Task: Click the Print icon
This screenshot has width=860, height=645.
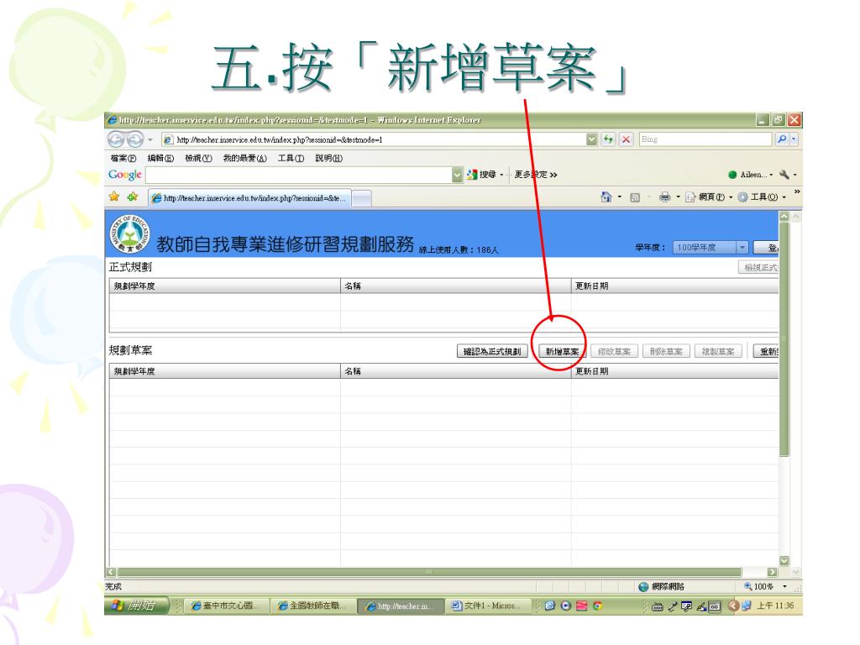Action: (665, 197)
